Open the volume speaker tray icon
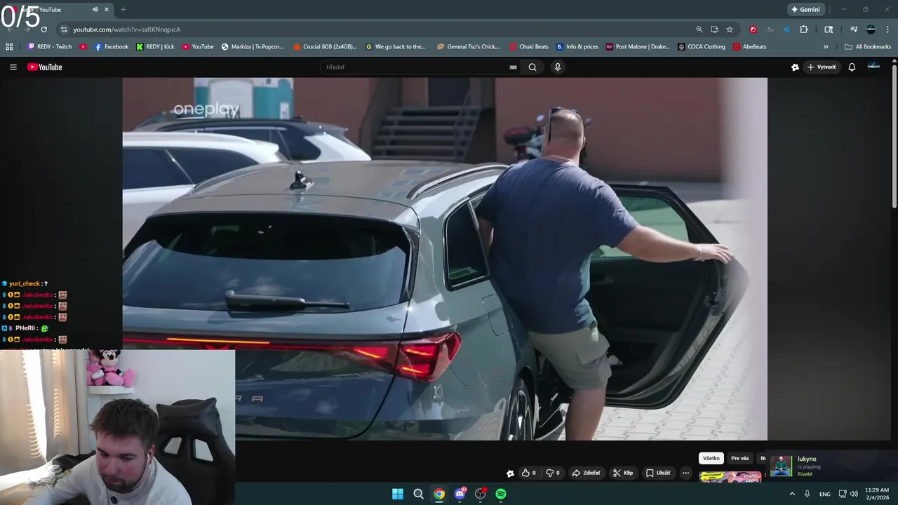 [x=854, y=494]
